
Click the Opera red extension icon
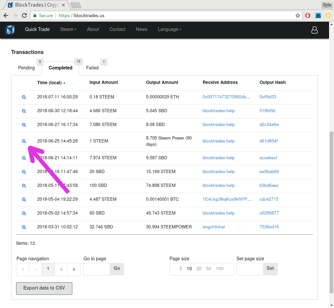tap(308, 15)
